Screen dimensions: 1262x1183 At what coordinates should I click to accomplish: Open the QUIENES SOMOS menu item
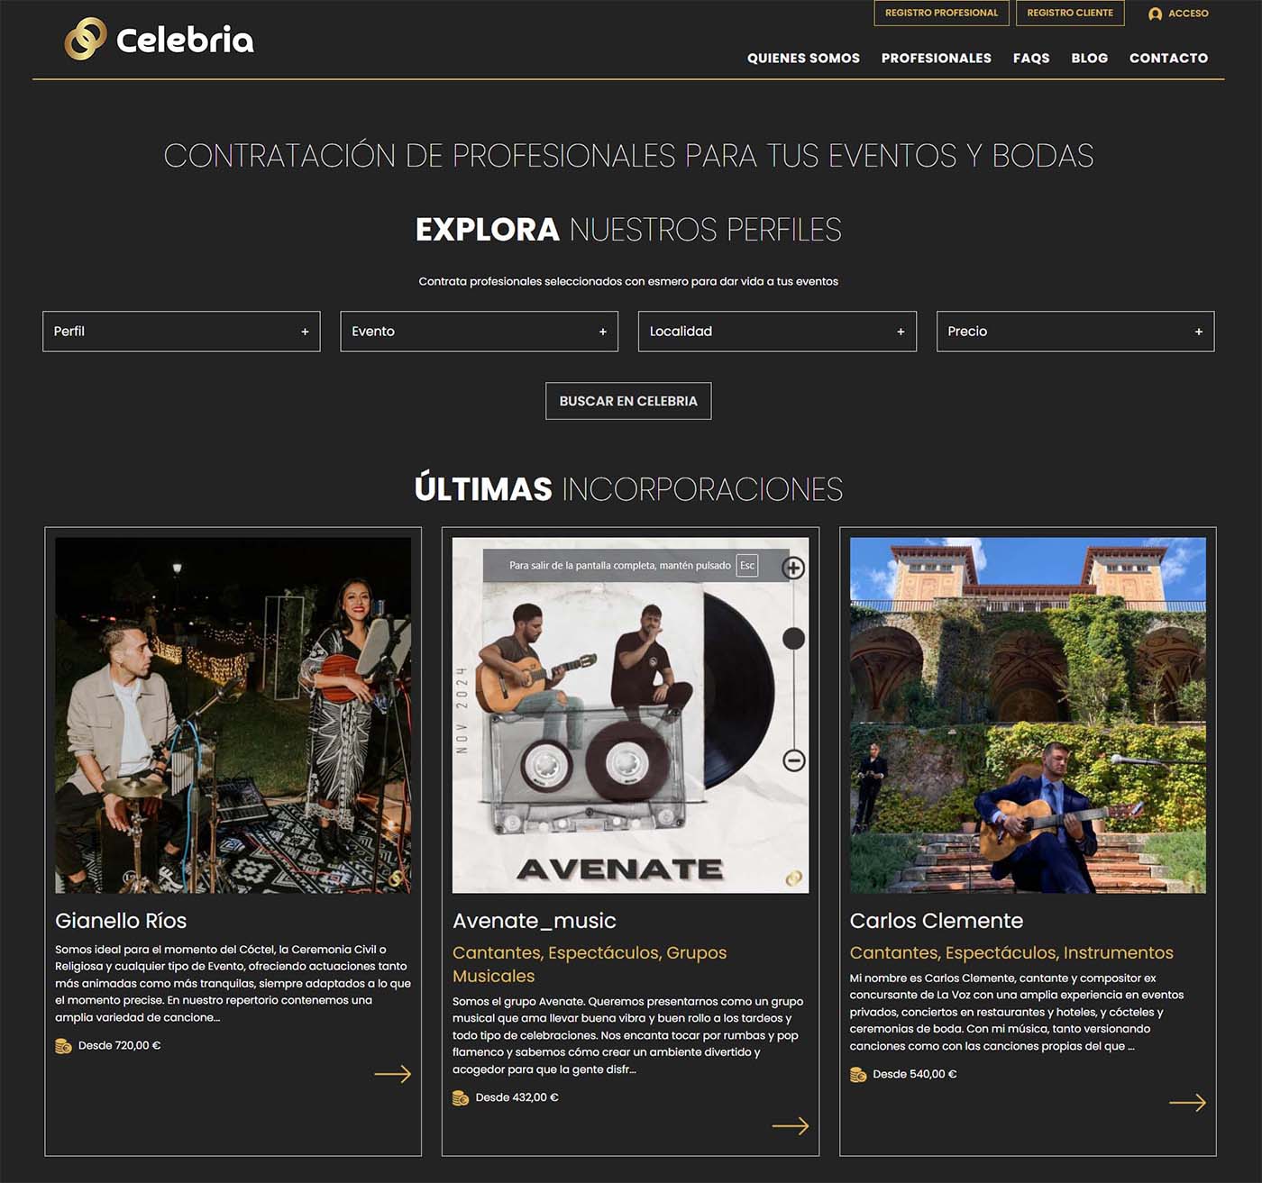[x=803, y=58]
